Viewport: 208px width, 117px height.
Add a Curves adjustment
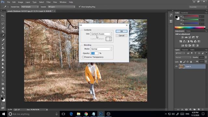pos(190,37)
